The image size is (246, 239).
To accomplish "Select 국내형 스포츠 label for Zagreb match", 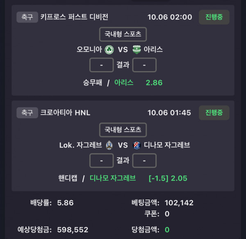I will [123, 130].
